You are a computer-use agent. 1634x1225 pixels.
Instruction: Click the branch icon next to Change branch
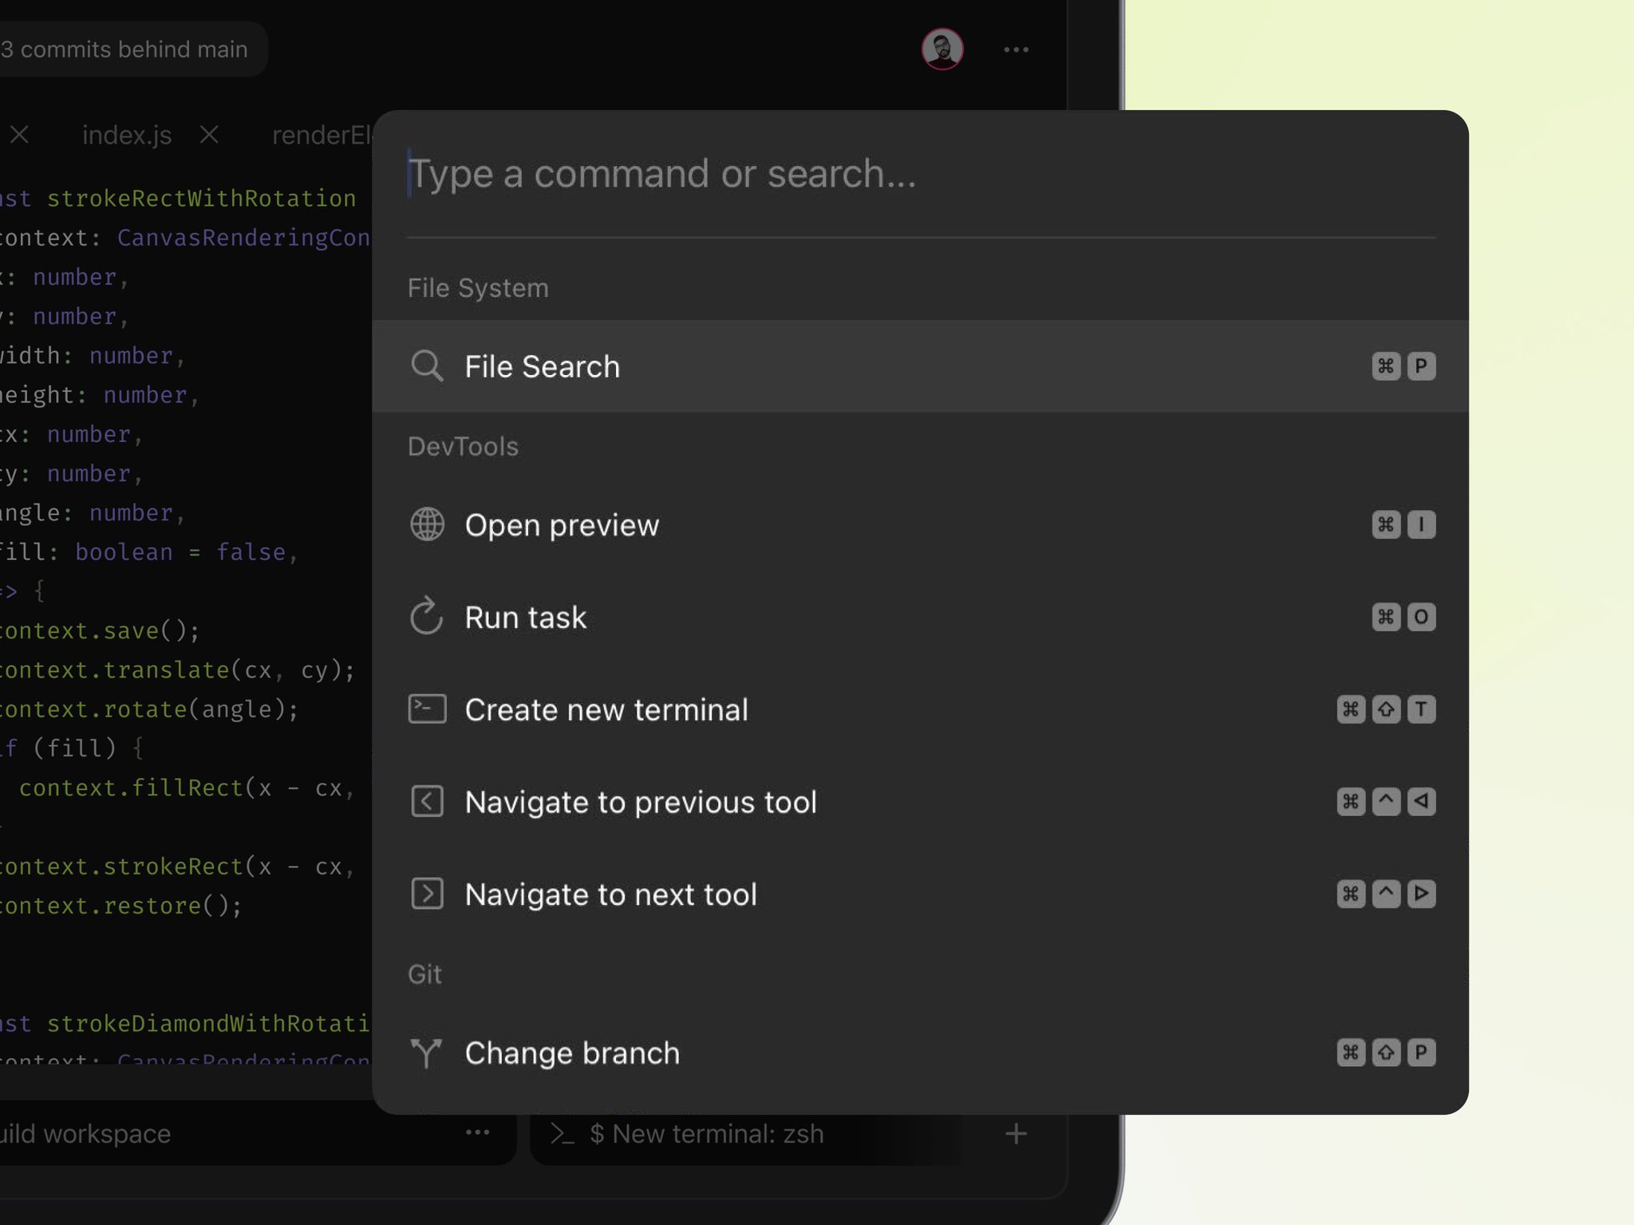(x=428, y=1053)
